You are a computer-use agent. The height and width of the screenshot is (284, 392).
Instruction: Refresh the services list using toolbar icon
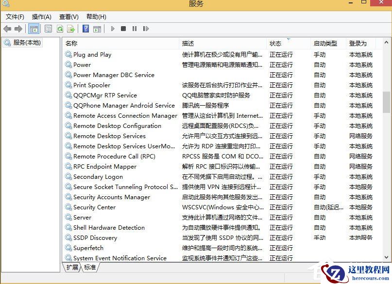tap(59, 29)
